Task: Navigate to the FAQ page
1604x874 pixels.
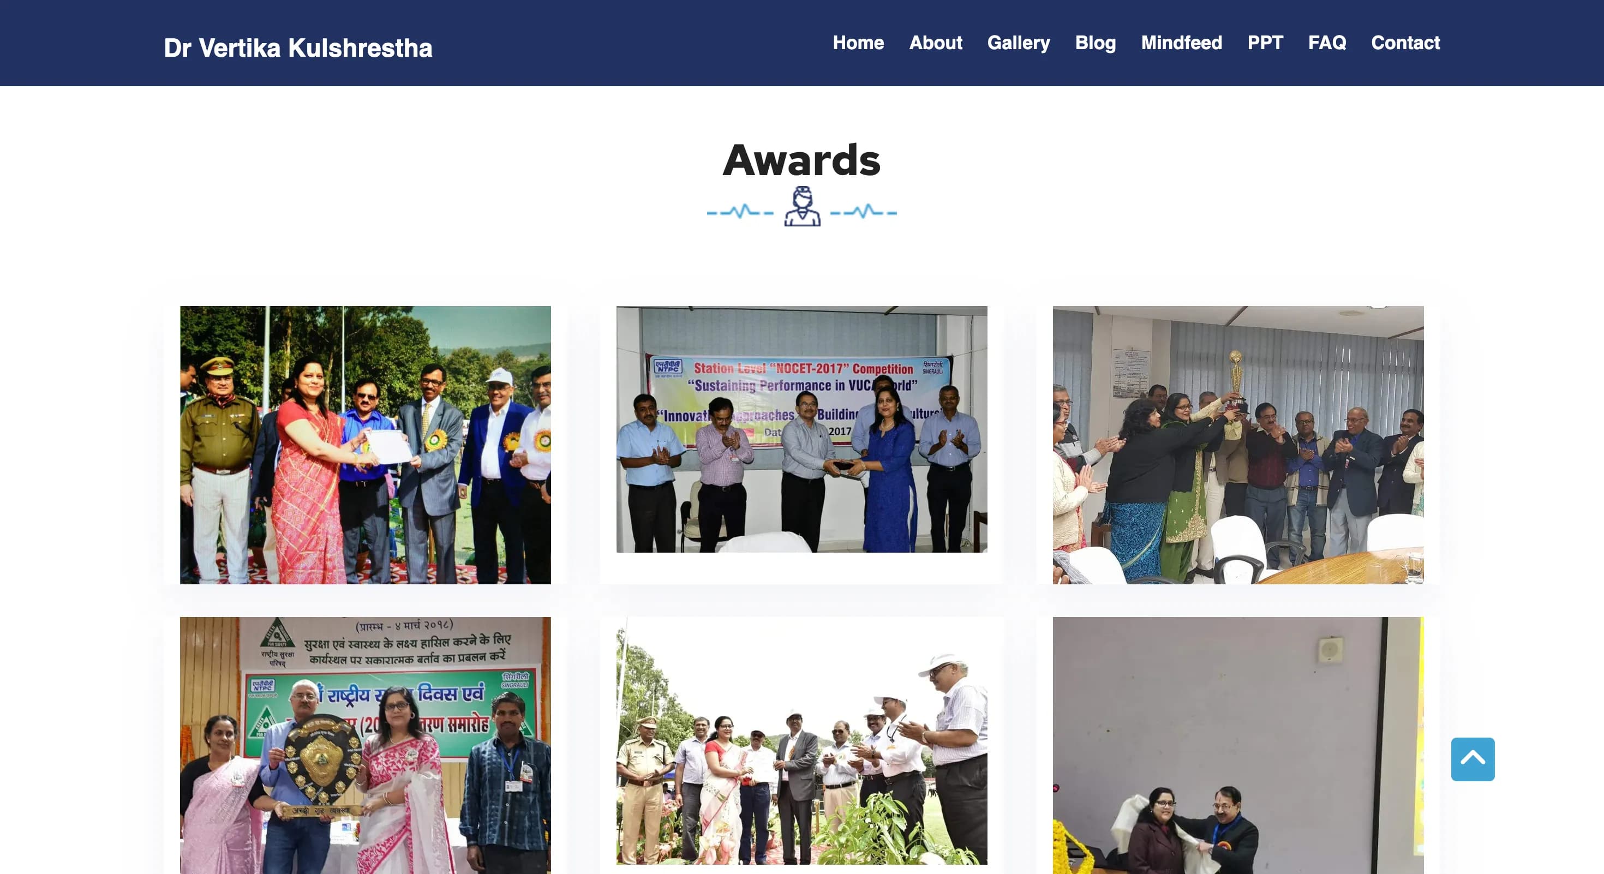Action: (1327, 43)
